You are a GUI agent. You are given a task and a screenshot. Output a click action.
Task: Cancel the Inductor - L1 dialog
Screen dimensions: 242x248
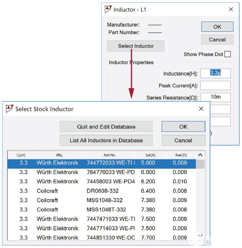217,40
